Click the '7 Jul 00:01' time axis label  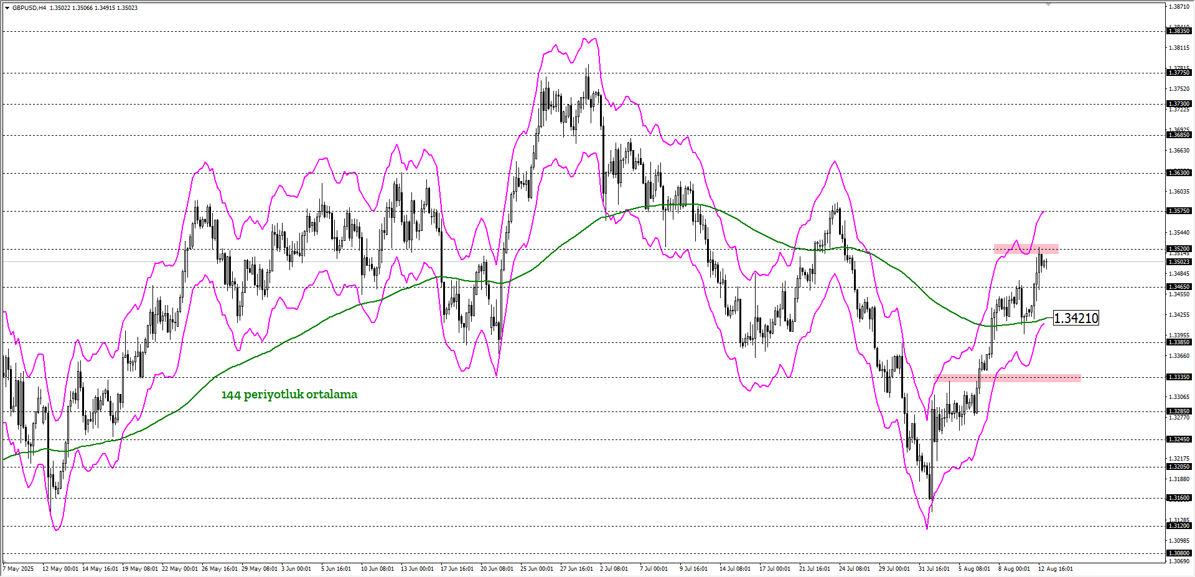654,569
